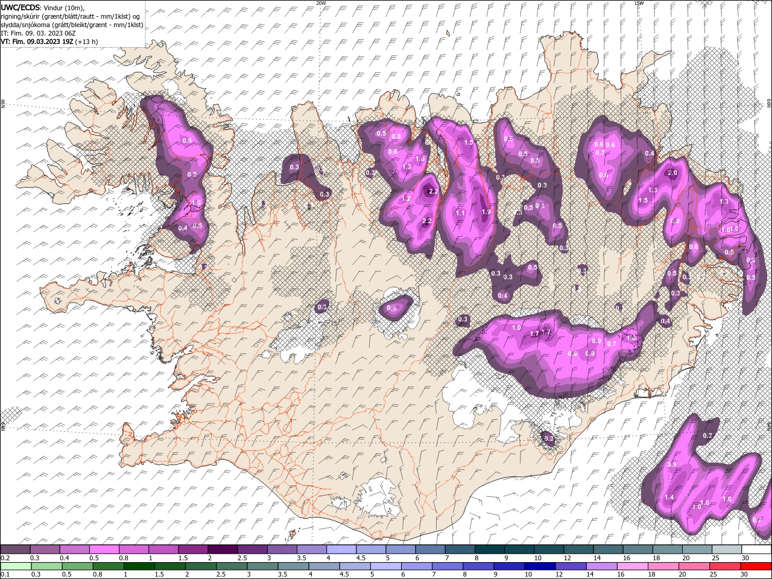Select the 'VT: Fim. 09.03.2023 19Z' valid time line

click(x=49, y=42)
